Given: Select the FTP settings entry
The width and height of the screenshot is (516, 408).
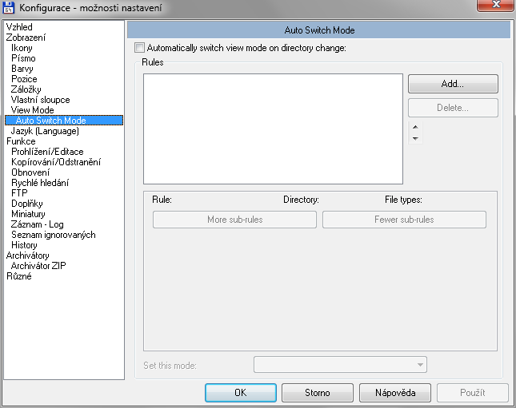Looking at the screenshot, I should click(x=19, y=193).
